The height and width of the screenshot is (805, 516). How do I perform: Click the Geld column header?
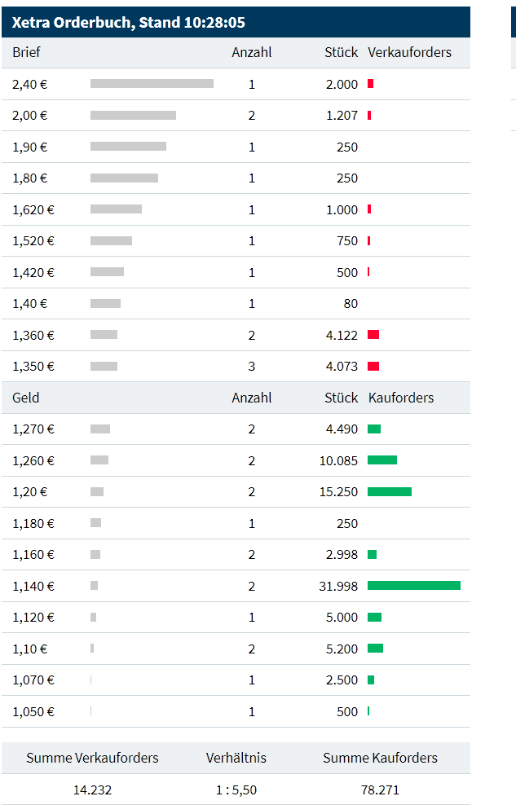26,398
